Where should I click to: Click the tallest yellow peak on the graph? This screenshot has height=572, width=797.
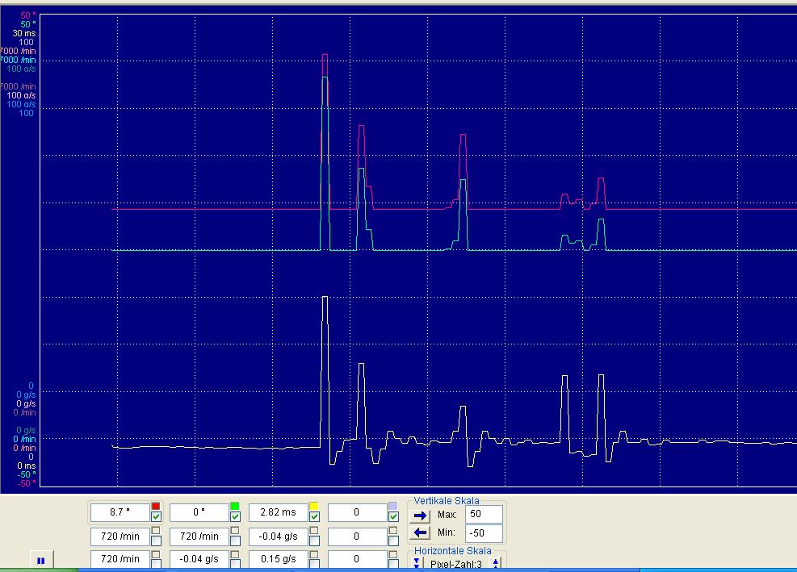point(325,300)
